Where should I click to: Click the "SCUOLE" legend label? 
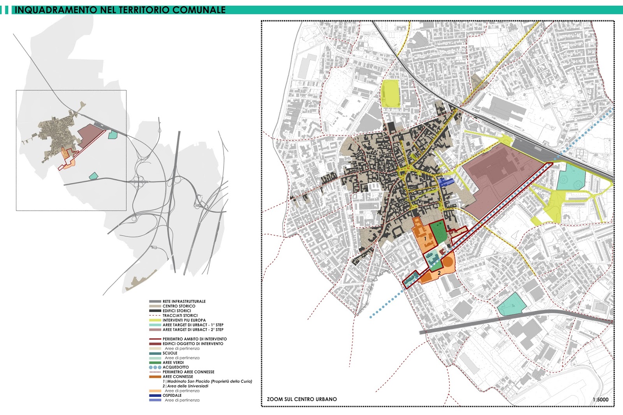(x=170, y=353)
